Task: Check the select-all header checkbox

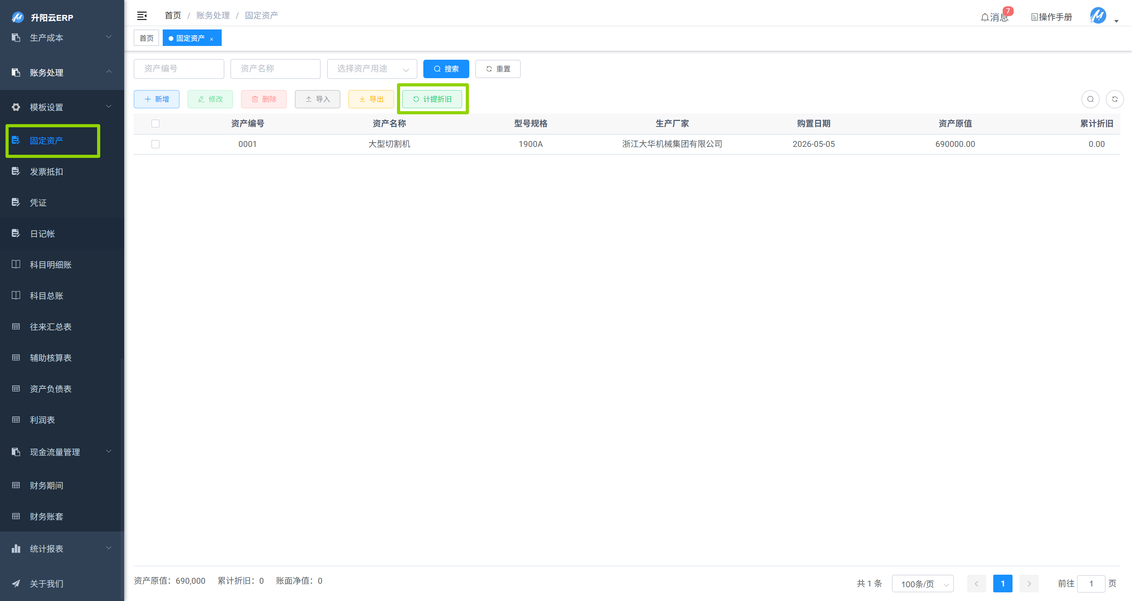Action: click(x=156, y=123)
